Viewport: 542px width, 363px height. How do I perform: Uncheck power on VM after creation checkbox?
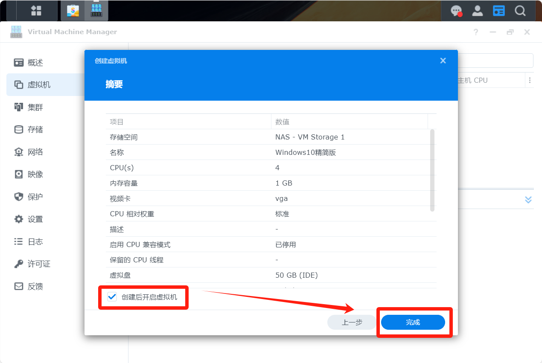(112, 297)
